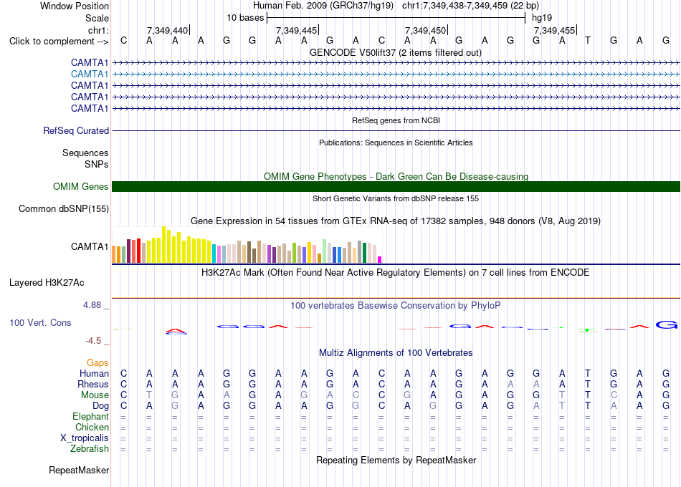Open the RepeatMasker track label
The width and height of the screenshot is (681, 487).
click(x=79, y=470)
